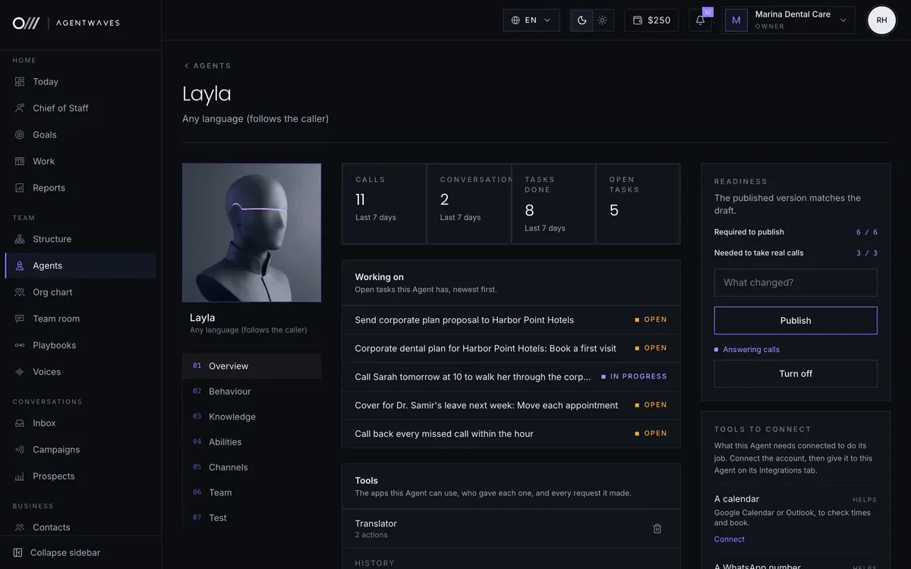Click the AgentWaves logo
The width and height of the screenshot is (911, 569).
66,23
